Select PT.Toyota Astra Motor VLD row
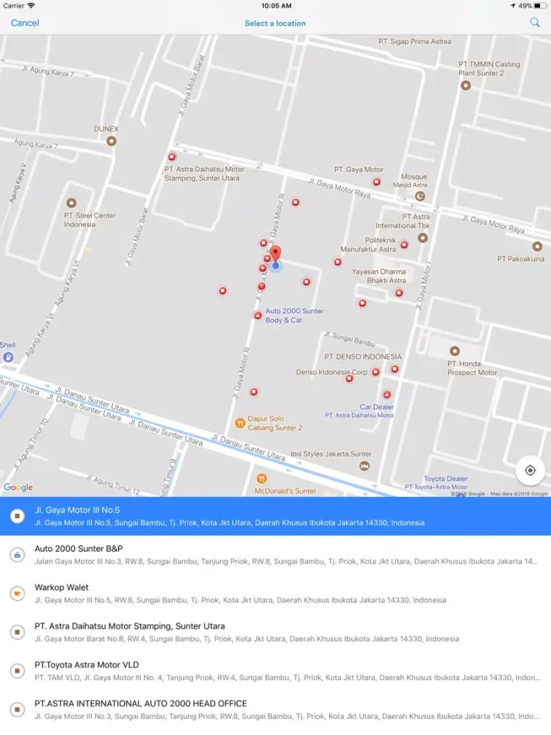This screenshot has width=551, height=735. click(275, 671)
